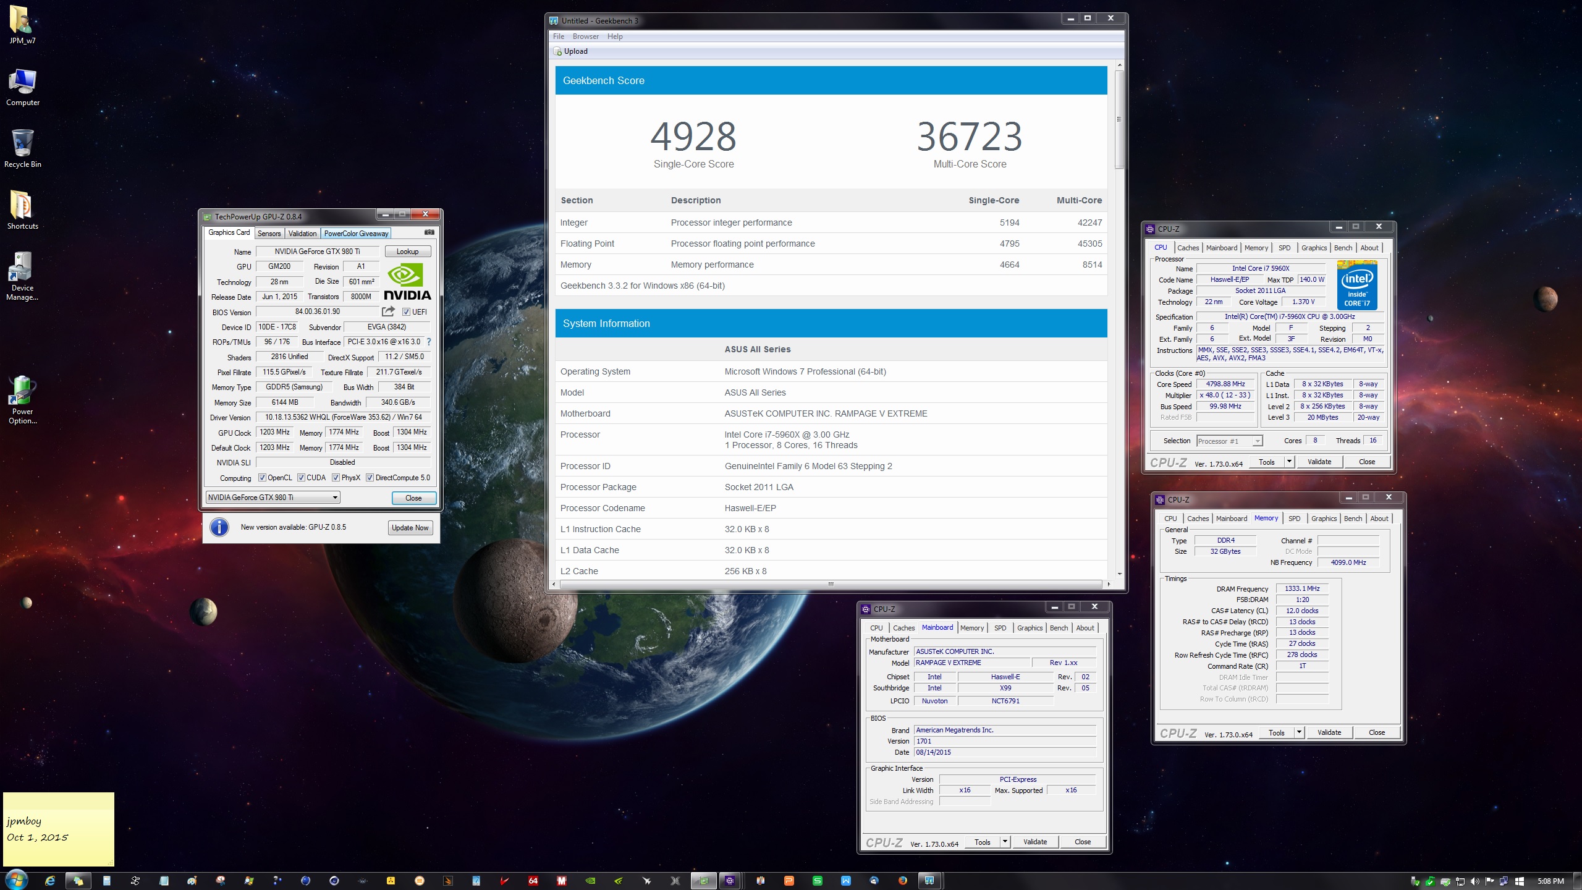Open SPD tab in the Memory CPU-Z window
Image resolution: width=1582 pixels, height=890 pixels.
click(1294, 519)
